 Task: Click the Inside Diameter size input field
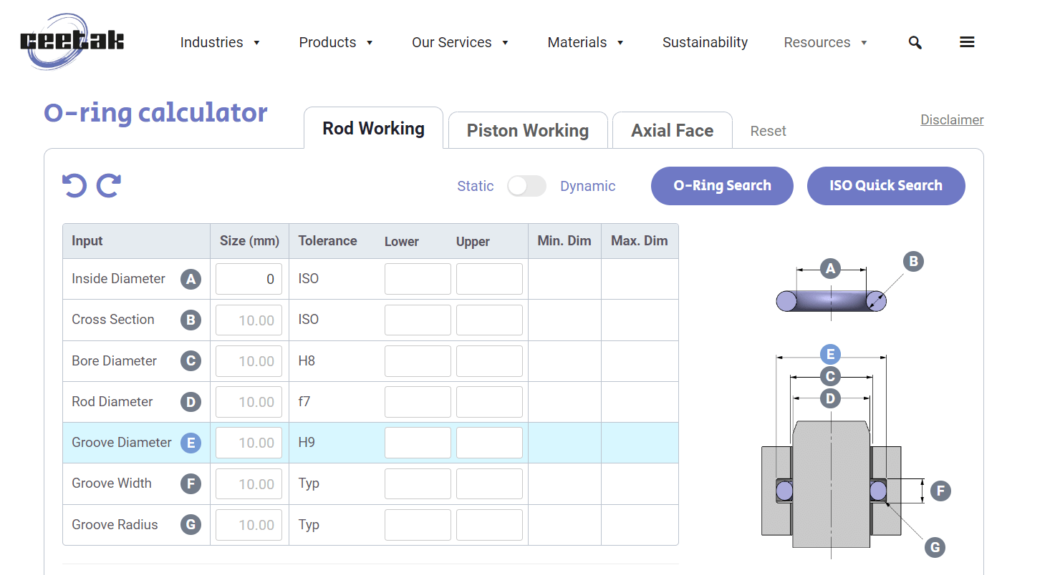tap(249, 279)
